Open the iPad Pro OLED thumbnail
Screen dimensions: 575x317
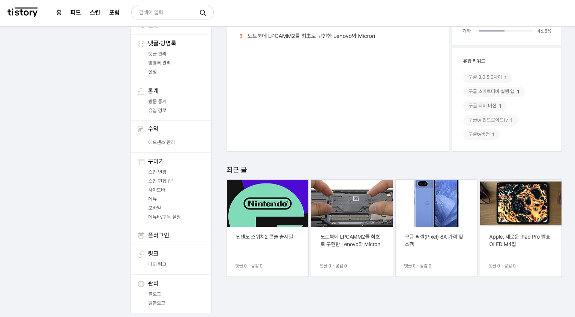pyautogui.click(x=521, y=203)
